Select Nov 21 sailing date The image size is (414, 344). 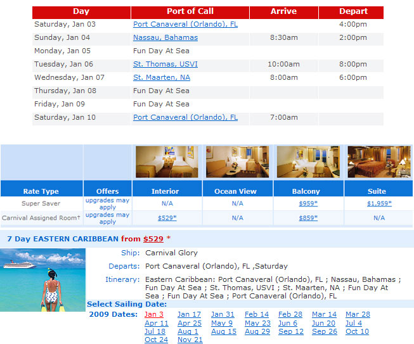pyautogui.click(x=190, y=340)
